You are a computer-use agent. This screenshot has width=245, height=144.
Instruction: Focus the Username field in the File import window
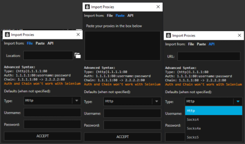52,112
